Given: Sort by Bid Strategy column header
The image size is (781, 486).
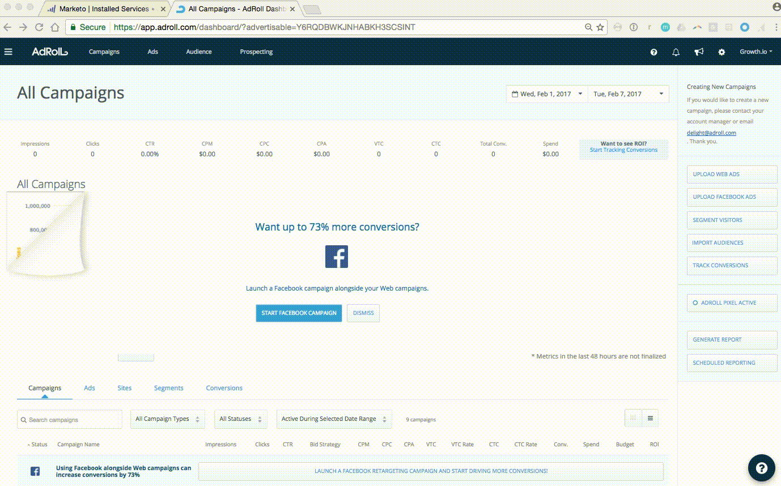Looking at the screenshot, I should pyautogui.click(x=325, y=445).
